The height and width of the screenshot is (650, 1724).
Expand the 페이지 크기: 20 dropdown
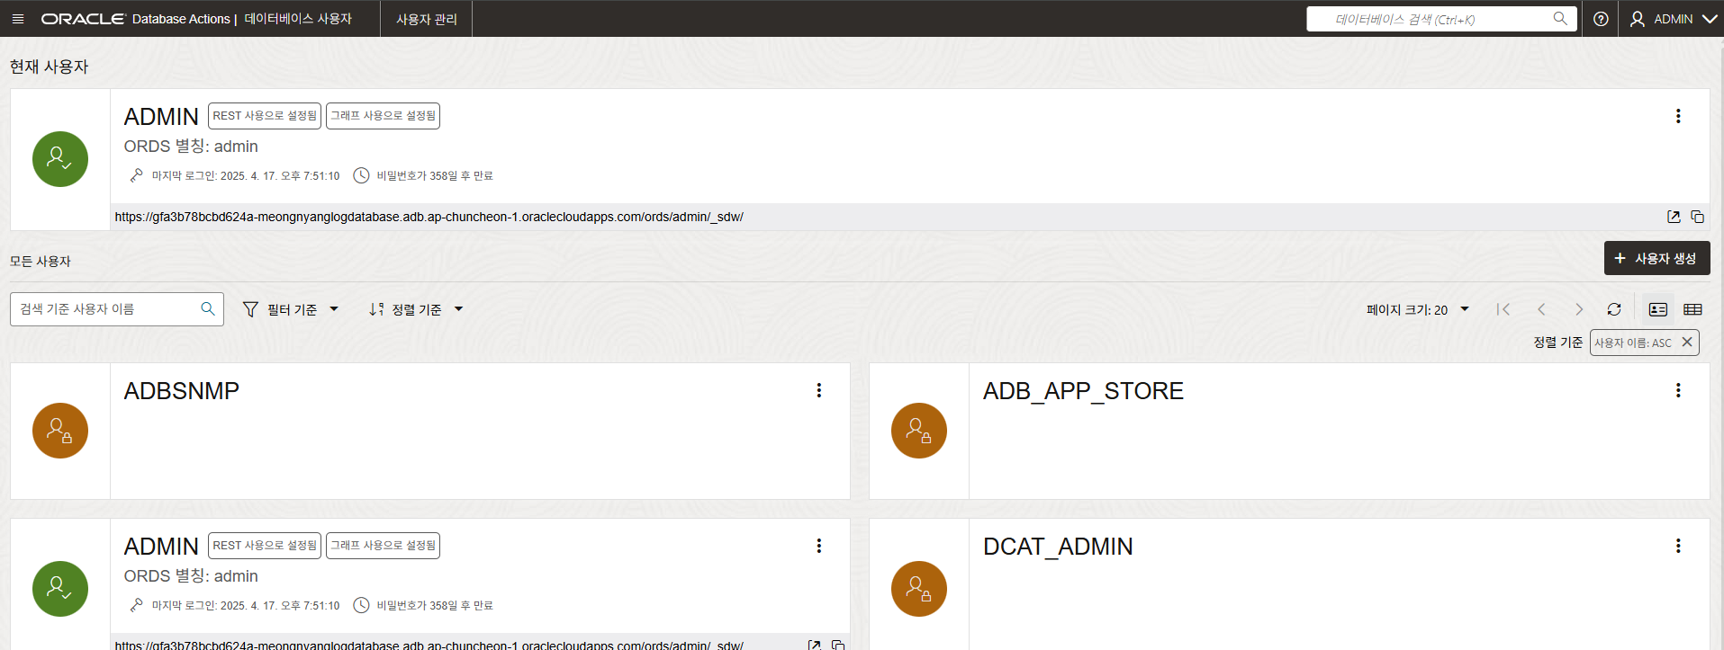click(1418, 309)
